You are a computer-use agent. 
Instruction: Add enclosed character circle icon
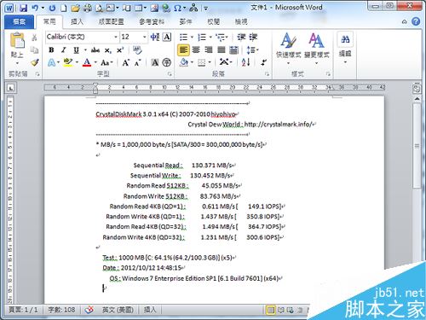click(167, 62)
